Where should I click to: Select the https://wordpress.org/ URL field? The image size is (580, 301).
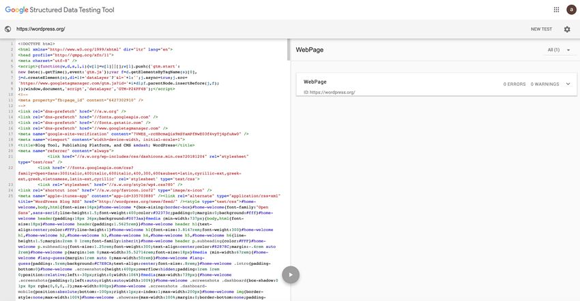tap(41, 29)
